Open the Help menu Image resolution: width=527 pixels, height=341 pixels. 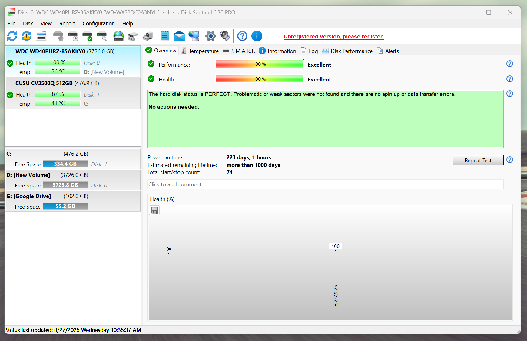coord(128,24)
